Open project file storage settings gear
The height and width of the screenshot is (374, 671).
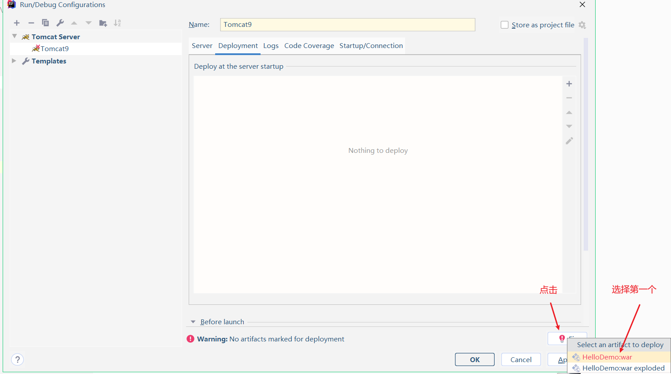coord(582,25)
